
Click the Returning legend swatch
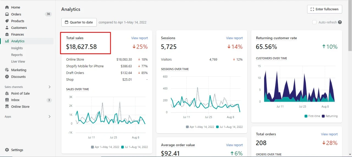click(323, 116)
